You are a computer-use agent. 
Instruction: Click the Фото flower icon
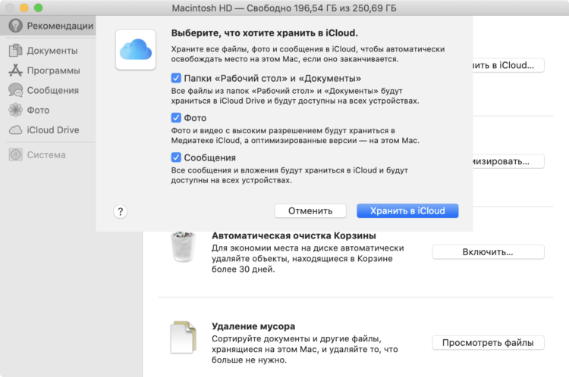point(15,110)
